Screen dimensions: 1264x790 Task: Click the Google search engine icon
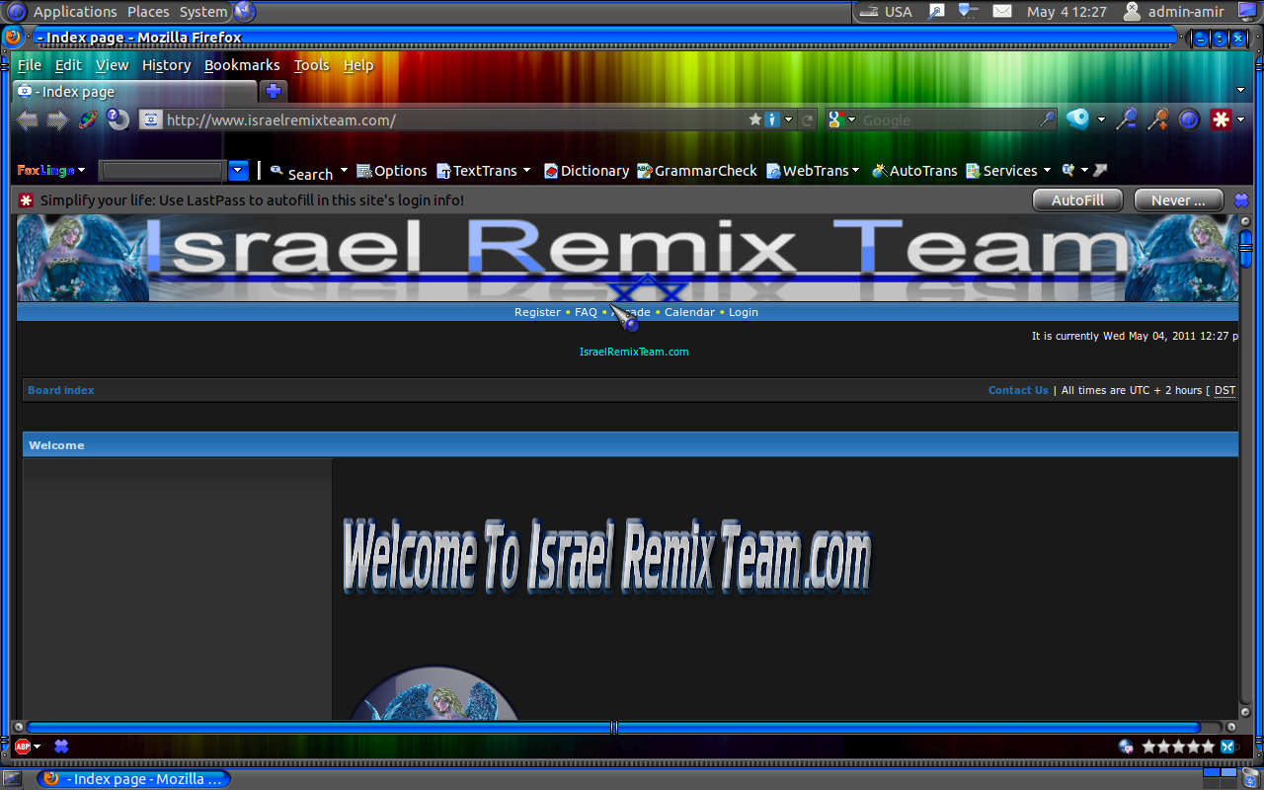click(x=835, y=119)
